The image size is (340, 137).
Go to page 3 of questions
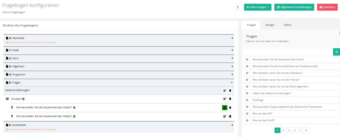(x=289, y=130)
